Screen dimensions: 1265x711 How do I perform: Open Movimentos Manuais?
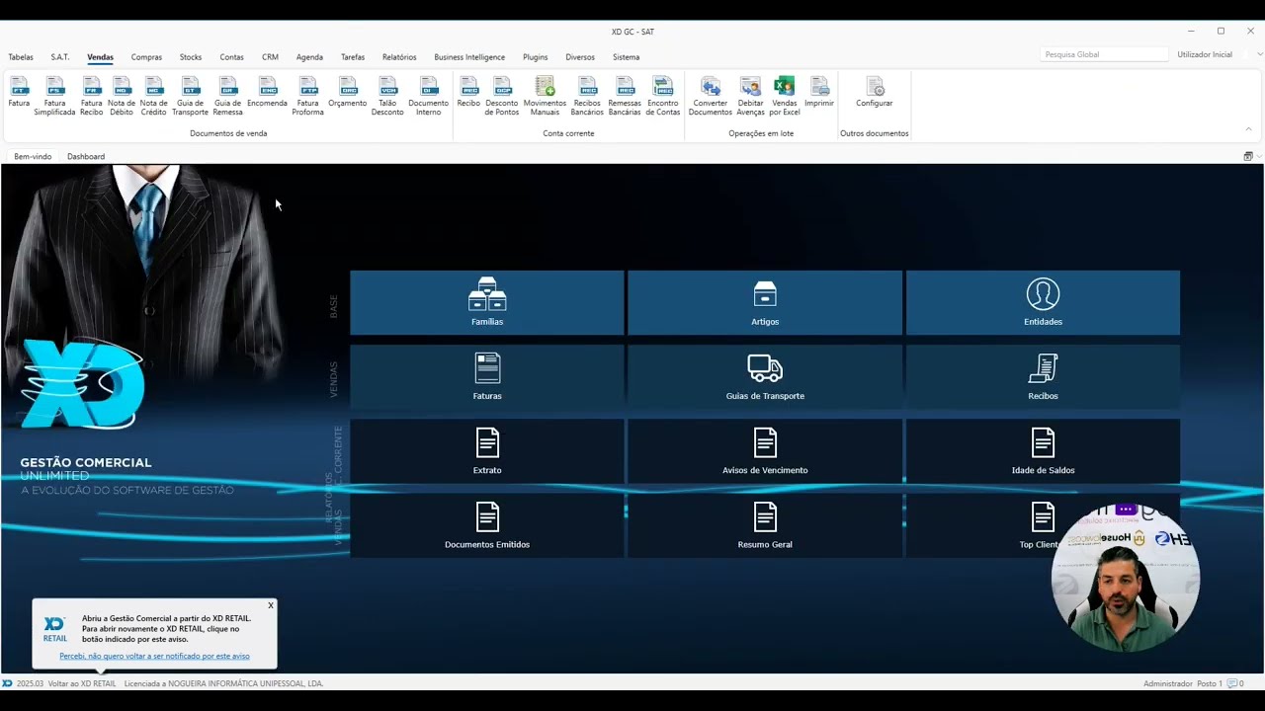(x=545, y=96)
